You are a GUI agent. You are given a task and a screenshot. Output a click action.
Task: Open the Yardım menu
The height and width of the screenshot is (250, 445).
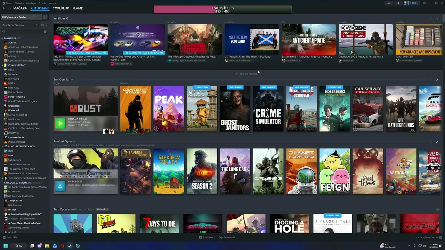(52, 3)
